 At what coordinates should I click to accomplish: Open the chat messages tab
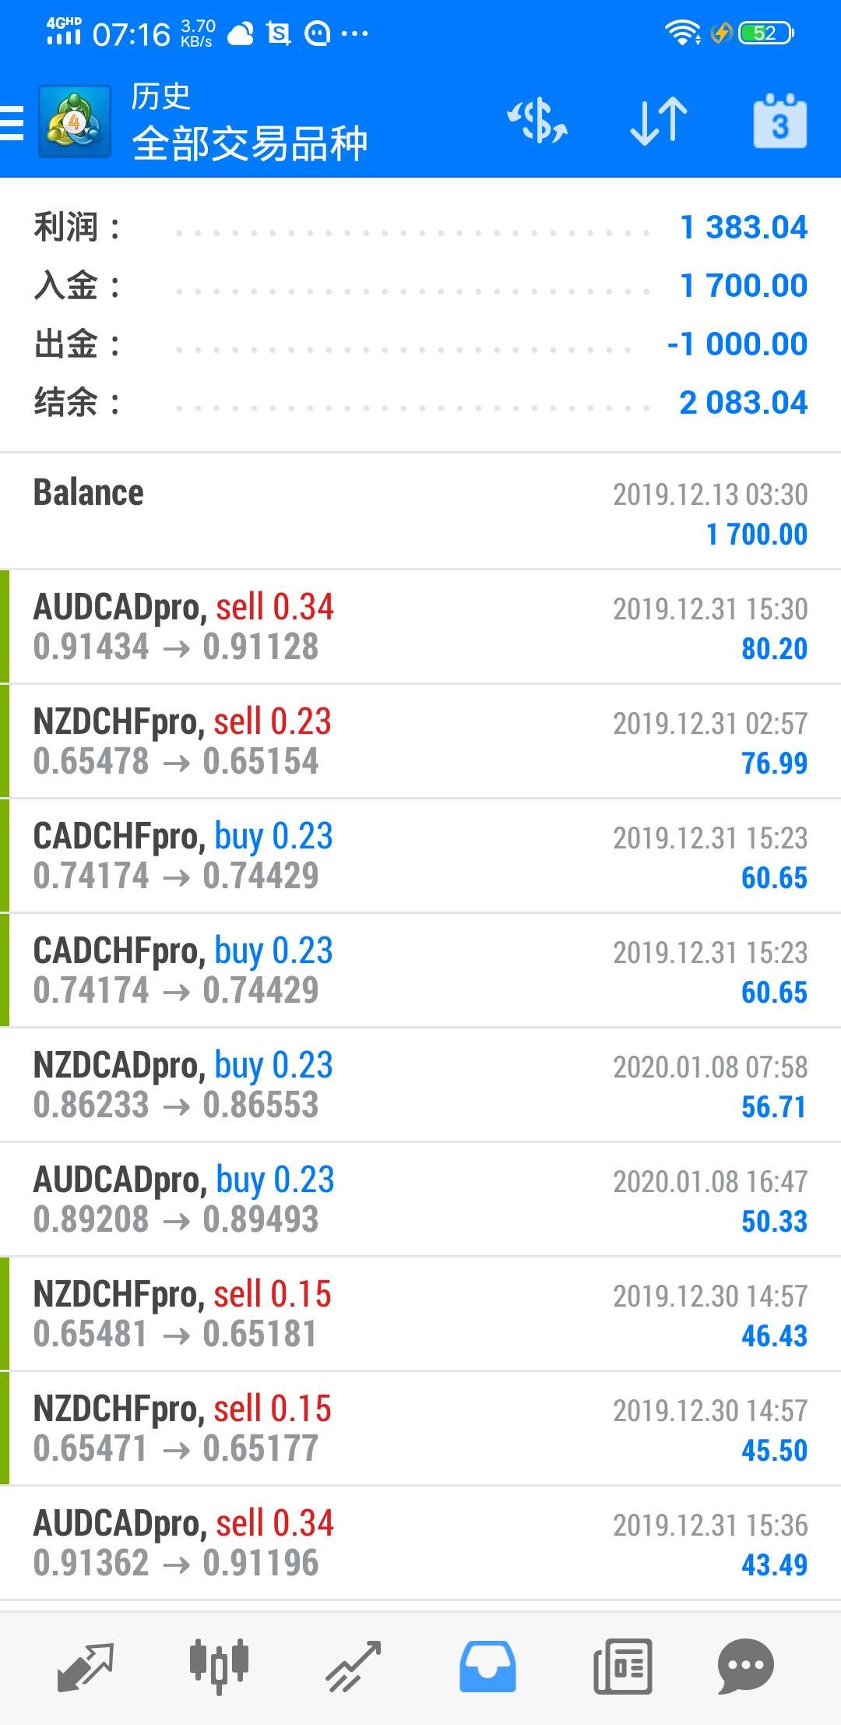[745, 1667]
